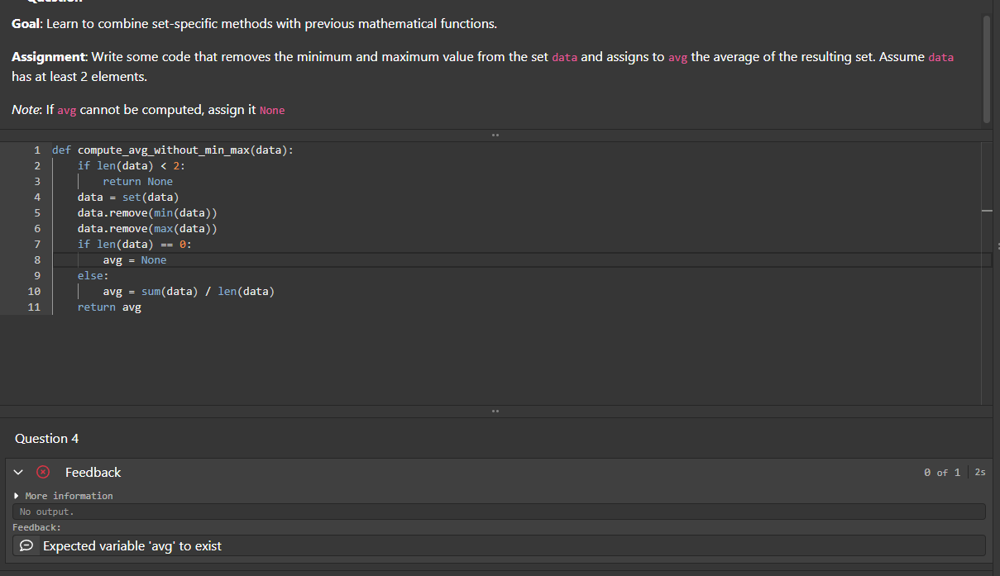Click line number 1 in gutter

(37, 150)
